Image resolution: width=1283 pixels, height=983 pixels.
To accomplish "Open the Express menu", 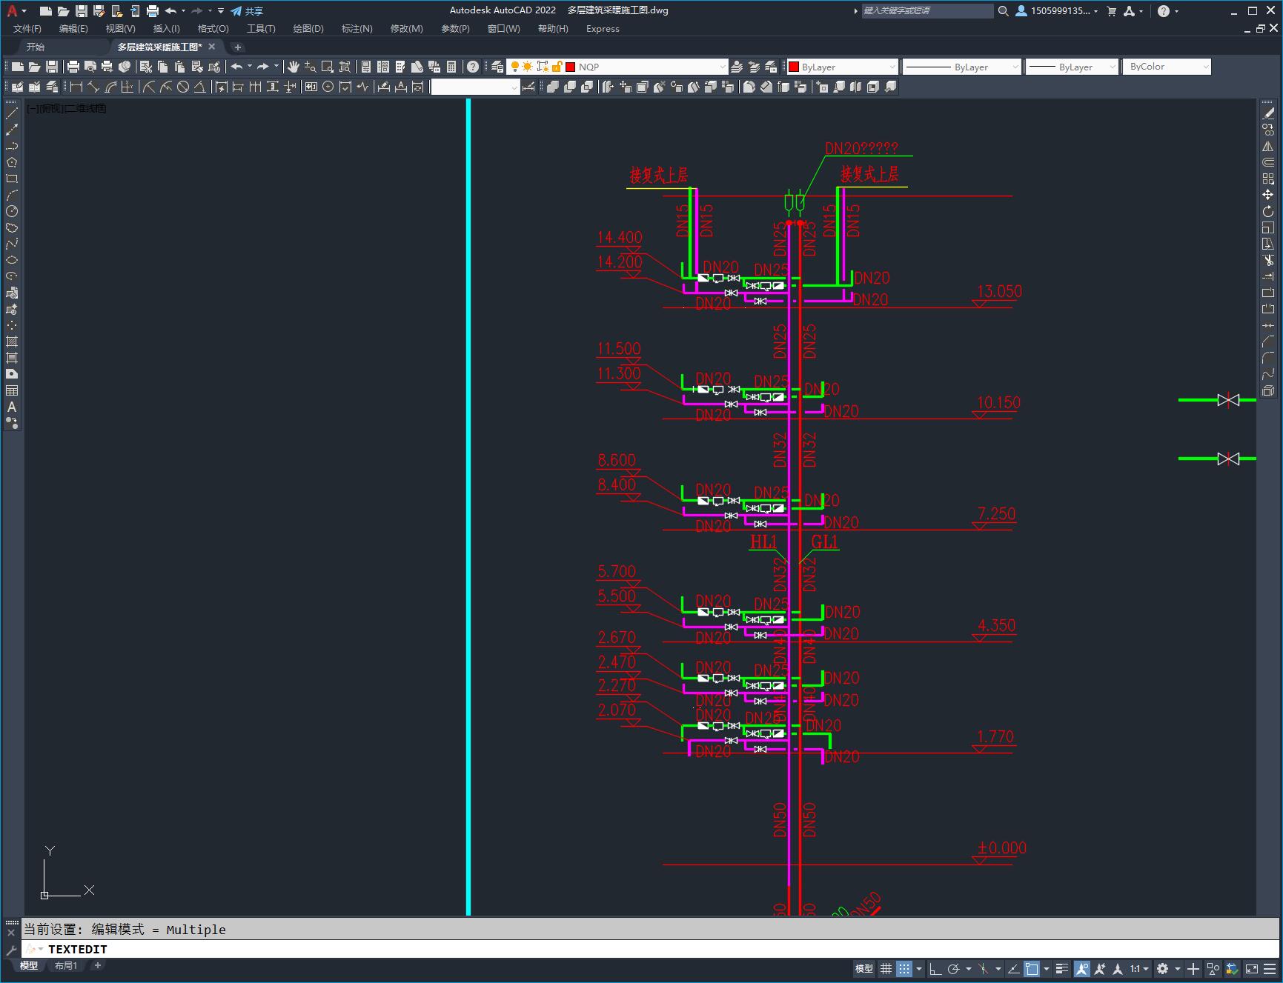I will pos(603,29).
